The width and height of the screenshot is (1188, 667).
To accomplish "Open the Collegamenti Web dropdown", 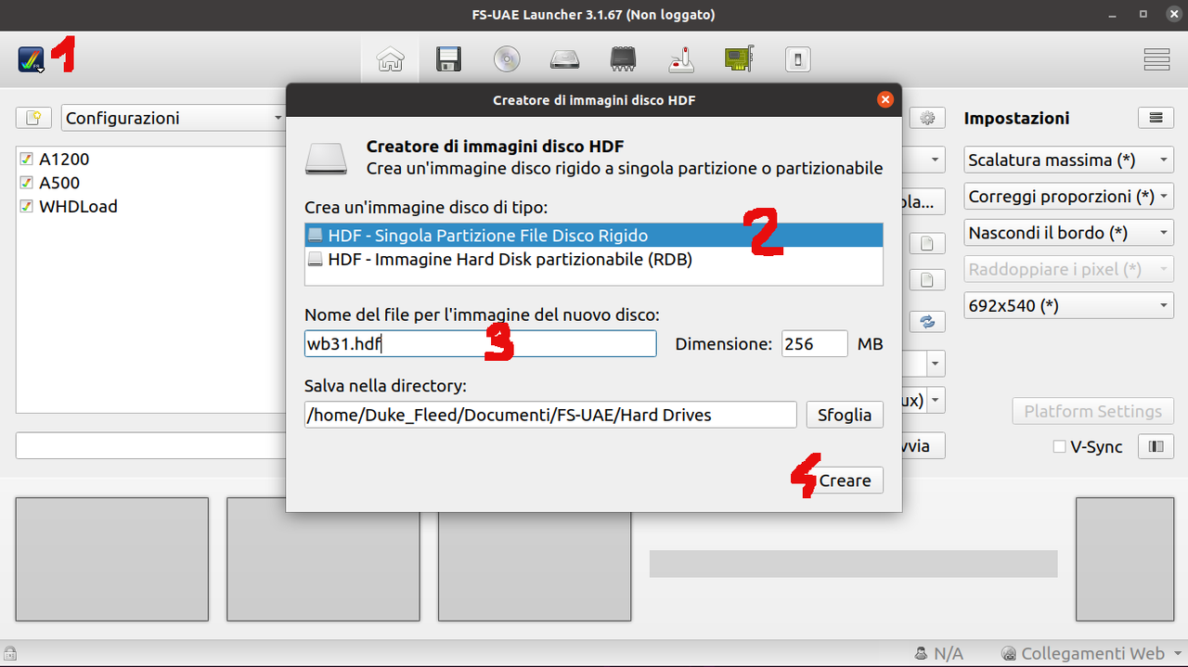I will [x=1091, y=654].
